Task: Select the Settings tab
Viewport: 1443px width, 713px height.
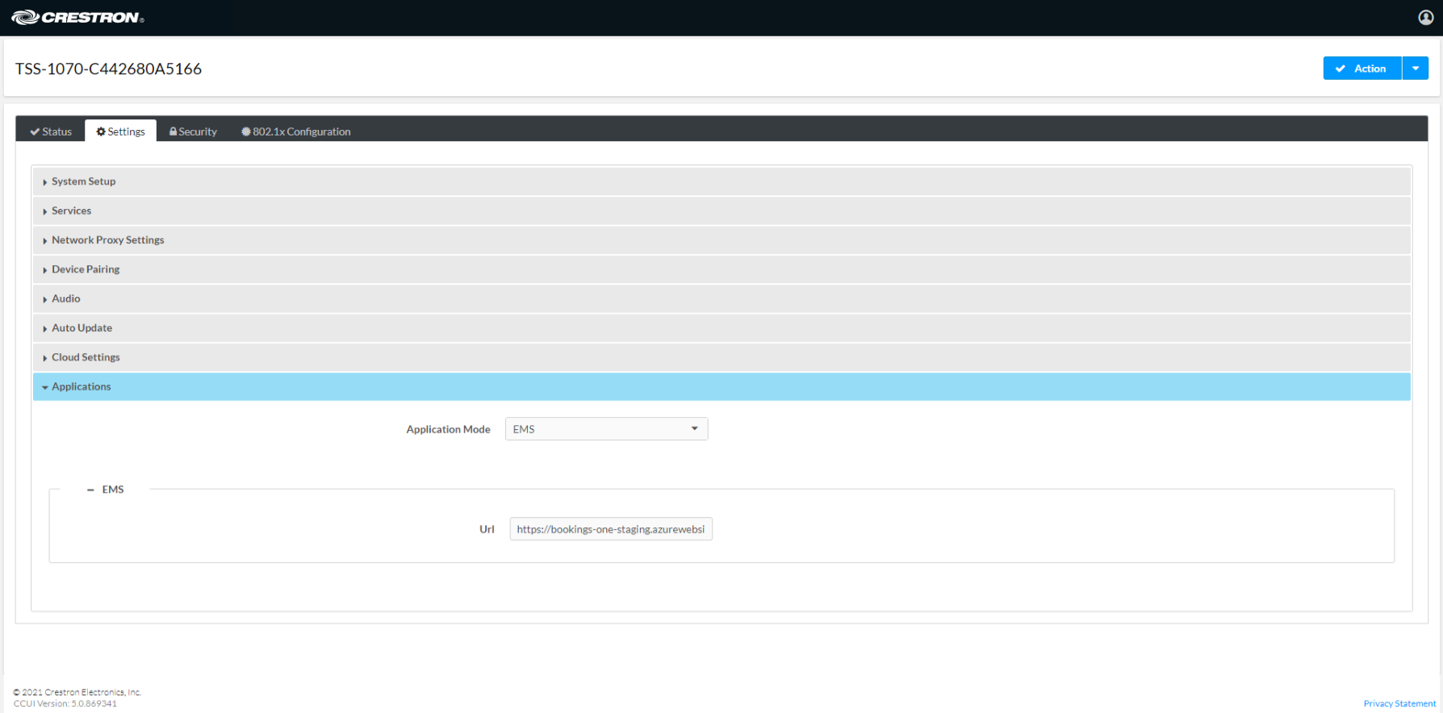Action: tap(121, 131)
